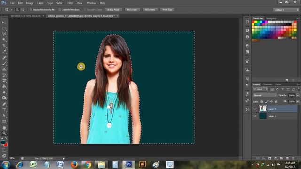Open the Image menu
The width and height of the screenshot is (301, 169).
(x=30, y=3)
